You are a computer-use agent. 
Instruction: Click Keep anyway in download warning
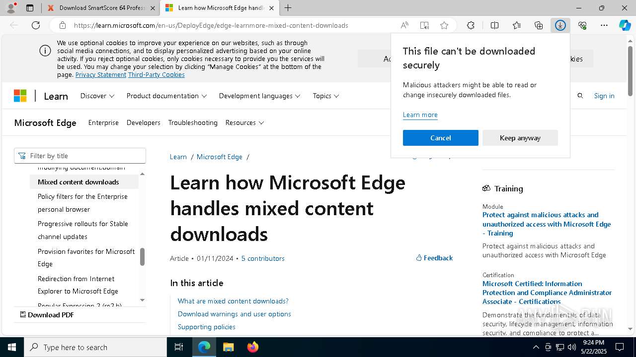pos(520,138)
